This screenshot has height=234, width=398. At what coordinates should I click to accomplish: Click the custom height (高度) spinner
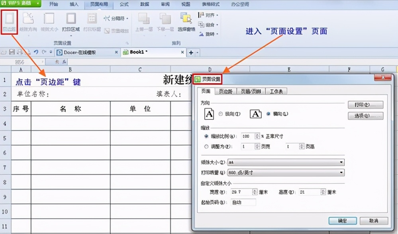[323, 192]
